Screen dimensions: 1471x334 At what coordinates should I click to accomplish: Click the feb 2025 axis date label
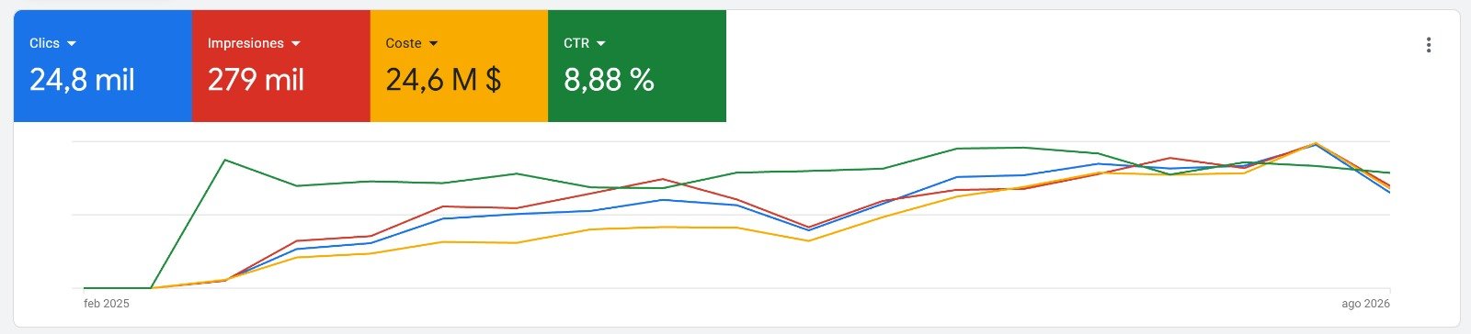pos(107,304)
